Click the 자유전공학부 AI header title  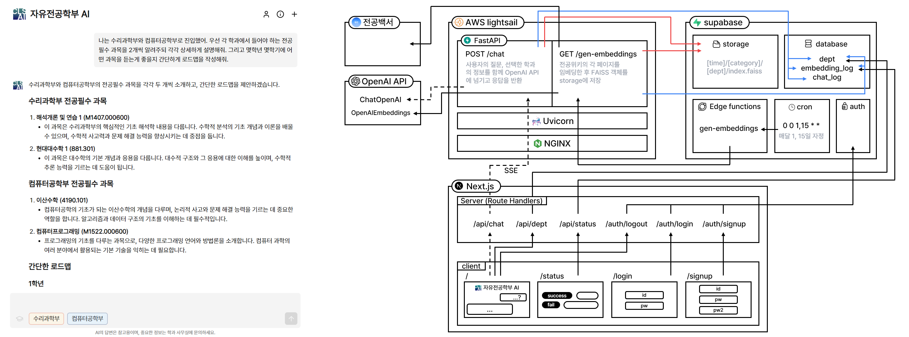pyautogui.click(x=60, y=14)
